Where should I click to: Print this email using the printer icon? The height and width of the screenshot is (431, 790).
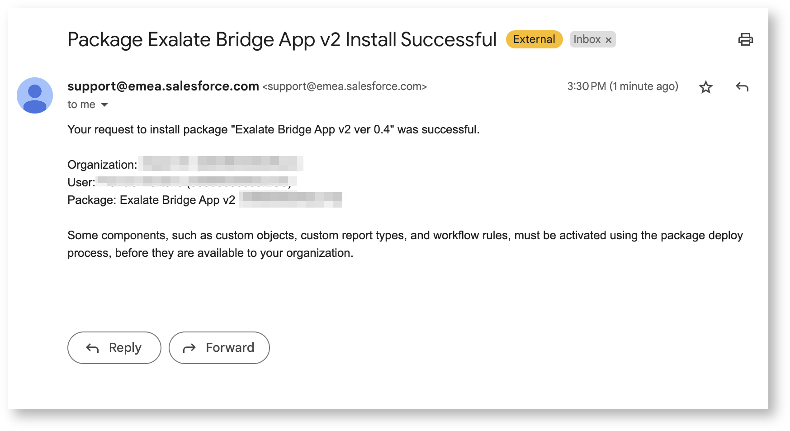(745, 40)
